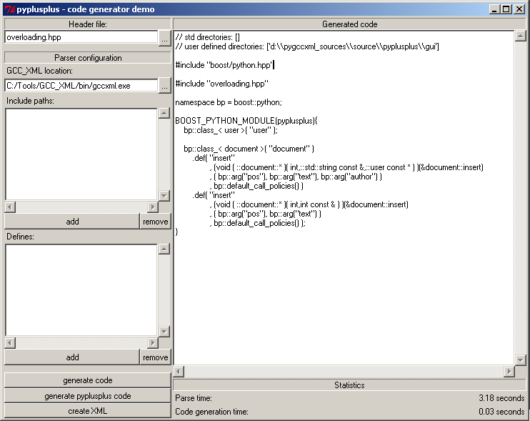Click the 'Code generation time:' label

(211, 412)
